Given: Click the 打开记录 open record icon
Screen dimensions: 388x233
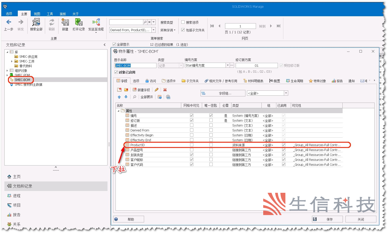Looking at the screenshot, I should tap(79, 22).
